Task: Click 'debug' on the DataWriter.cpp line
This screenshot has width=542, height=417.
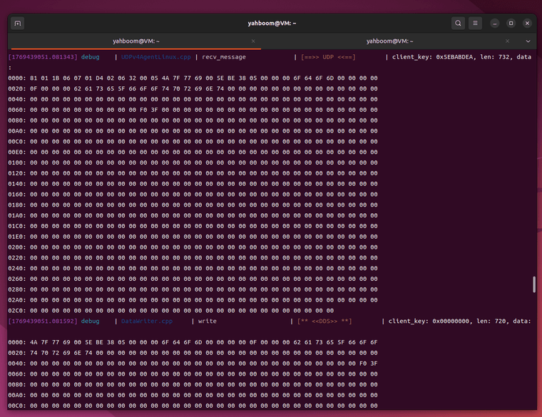Action: click(91, 321)
